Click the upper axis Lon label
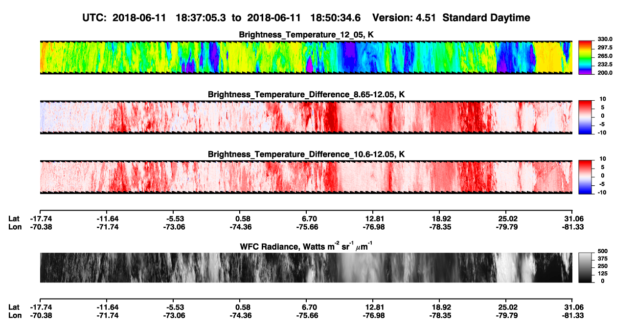 pos(15,227)
